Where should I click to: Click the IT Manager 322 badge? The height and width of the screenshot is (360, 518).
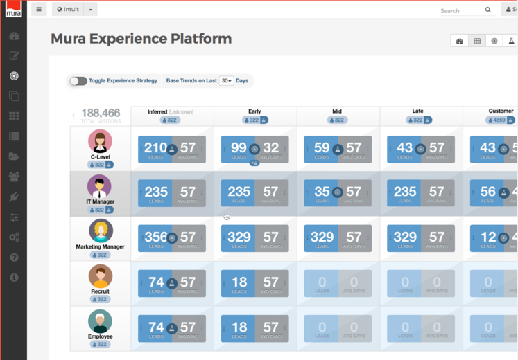(101, 210)
